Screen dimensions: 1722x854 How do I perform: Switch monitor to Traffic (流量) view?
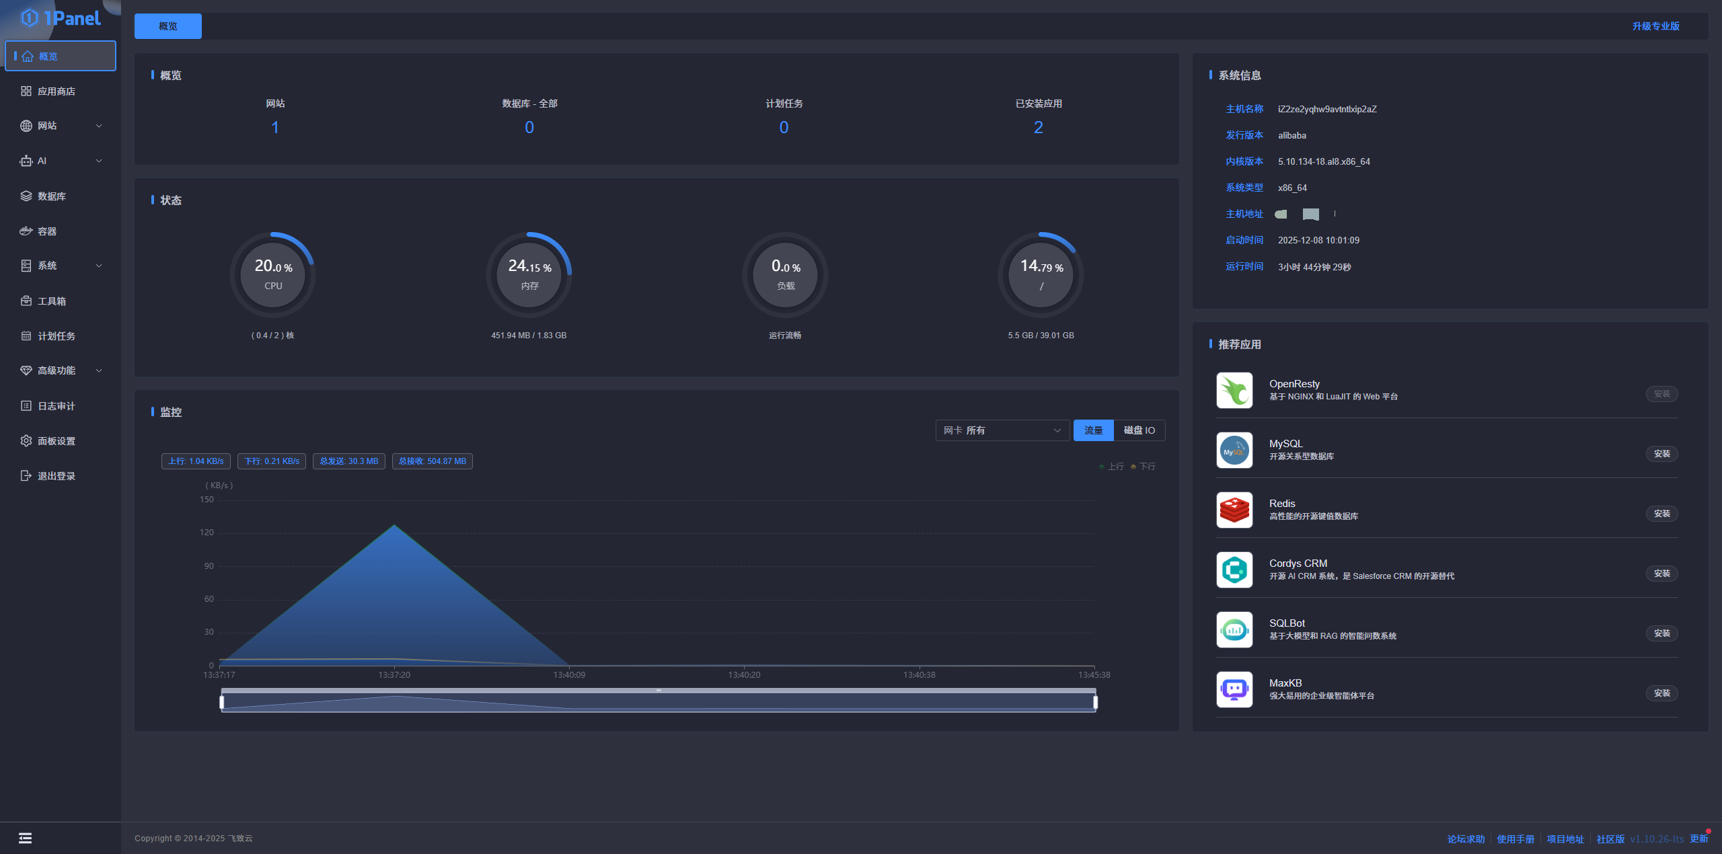[1093, 430]
